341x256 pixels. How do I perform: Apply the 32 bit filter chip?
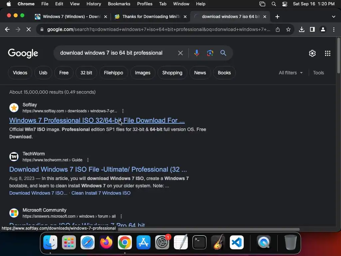pyautogui.click(x=86, y=73)
